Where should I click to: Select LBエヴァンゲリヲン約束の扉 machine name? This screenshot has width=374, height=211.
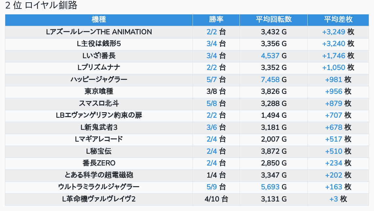(99, 115)
